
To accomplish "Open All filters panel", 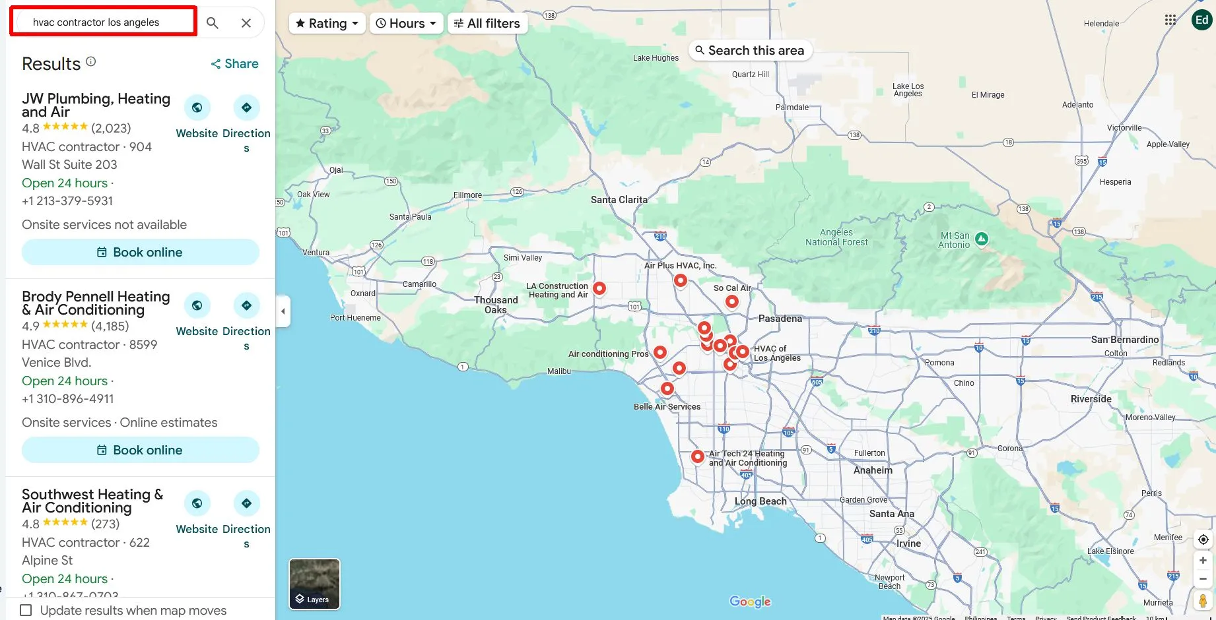I will [x=487, y=23].
